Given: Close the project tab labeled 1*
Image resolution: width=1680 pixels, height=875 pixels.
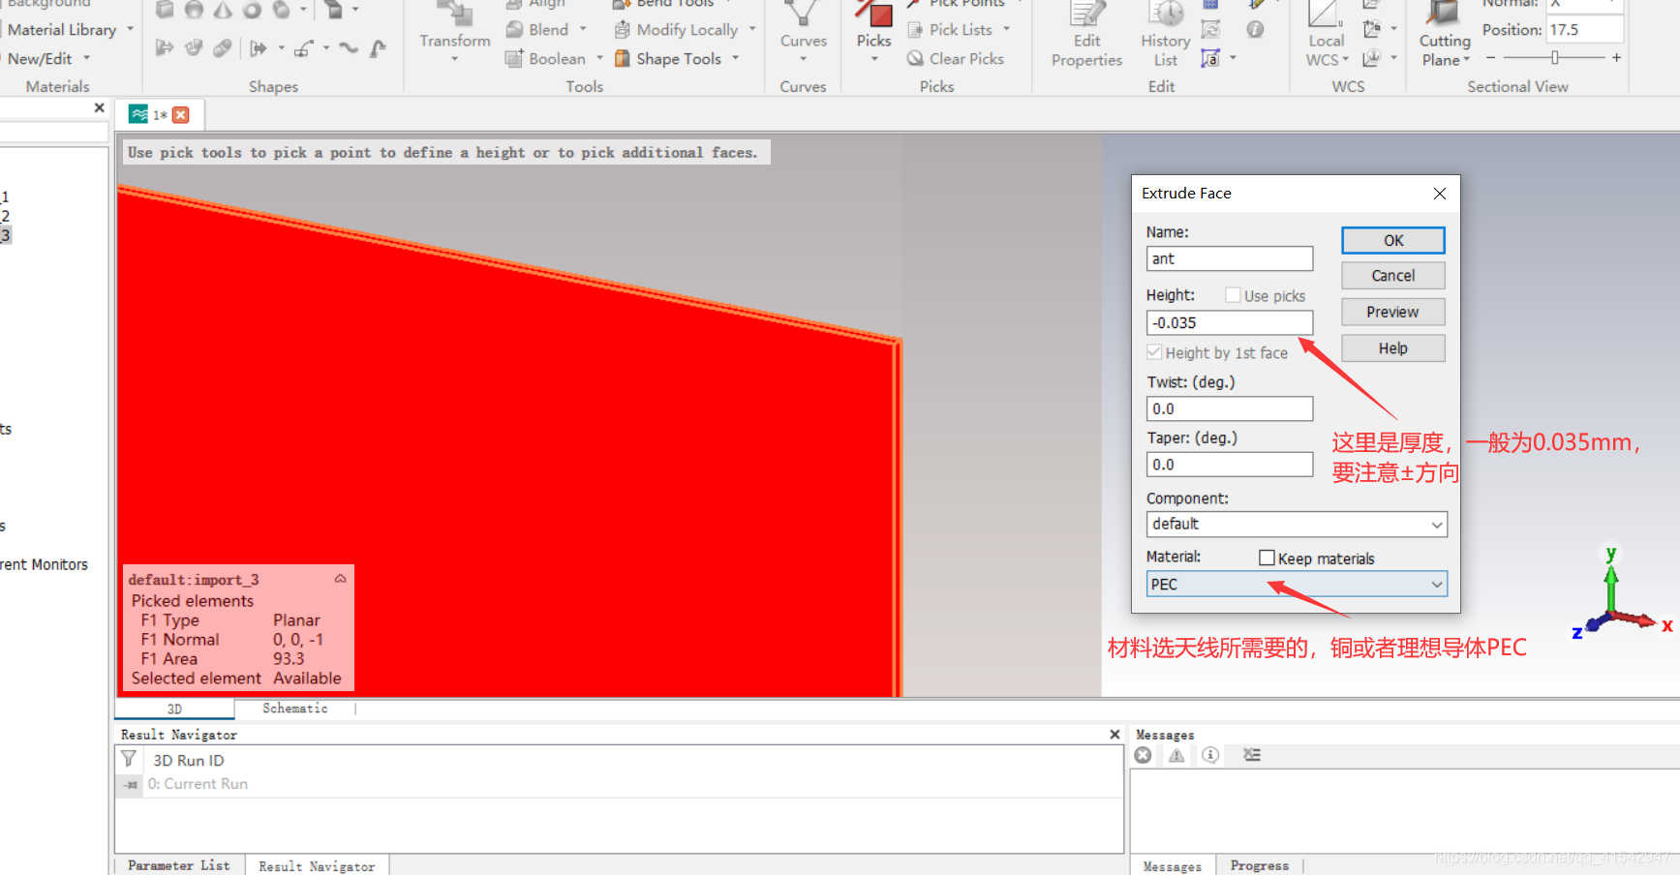Looking at the screenshot, I should [181, 114].
